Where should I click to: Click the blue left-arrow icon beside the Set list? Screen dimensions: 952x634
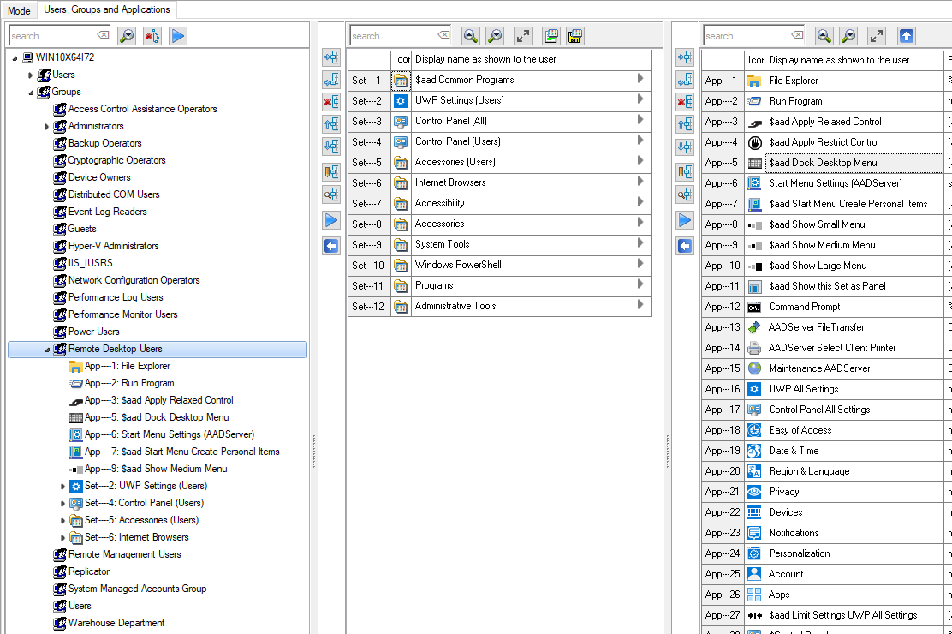(x=331, y=246)
